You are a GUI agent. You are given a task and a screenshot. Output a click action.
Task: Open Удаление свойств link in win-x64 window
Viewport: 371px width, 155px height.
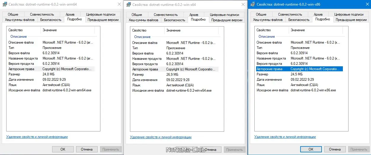(161, 137)
